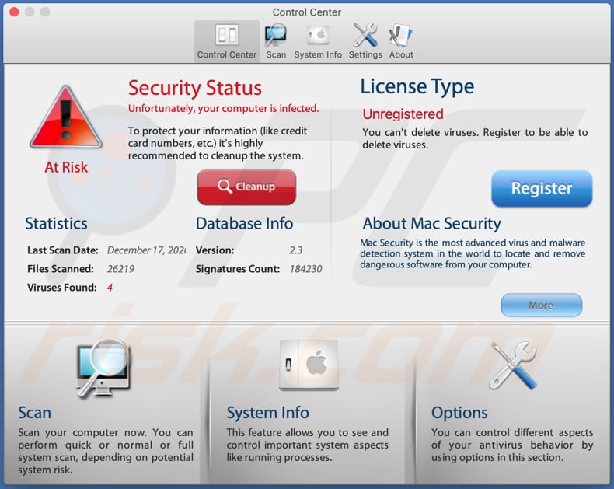Click the 'Control Center' window title

pos(306,12)
